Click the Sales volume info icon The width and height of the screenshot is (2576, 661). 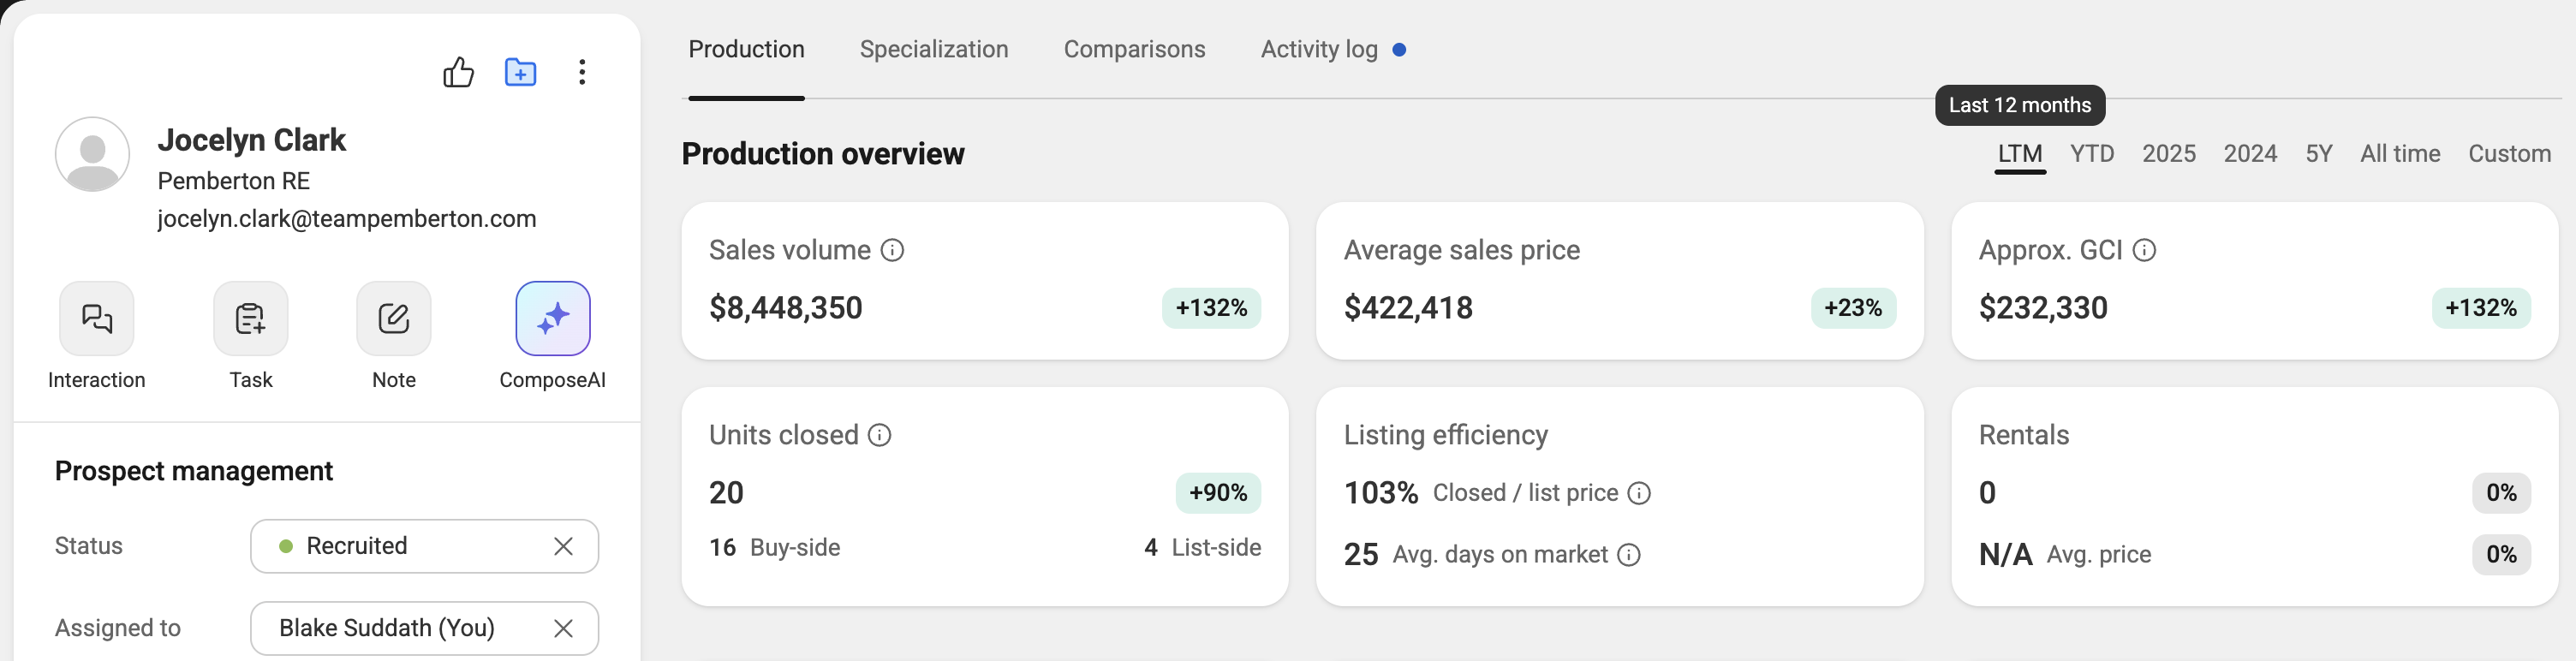892,250
